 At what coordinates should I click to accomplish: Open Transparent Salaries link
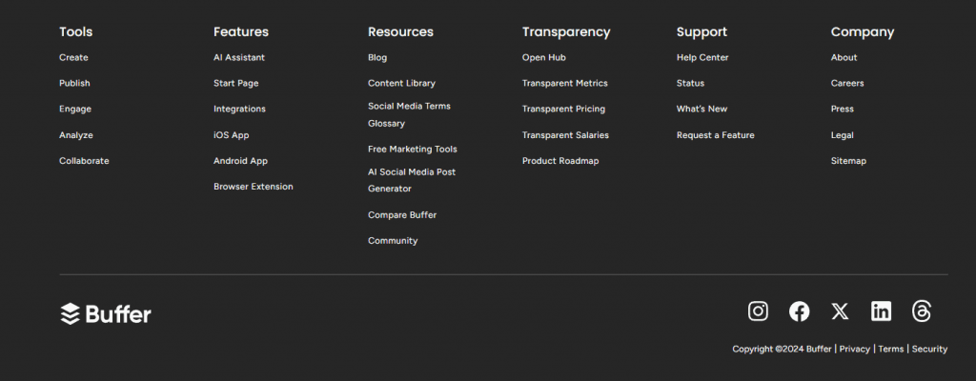565,135
